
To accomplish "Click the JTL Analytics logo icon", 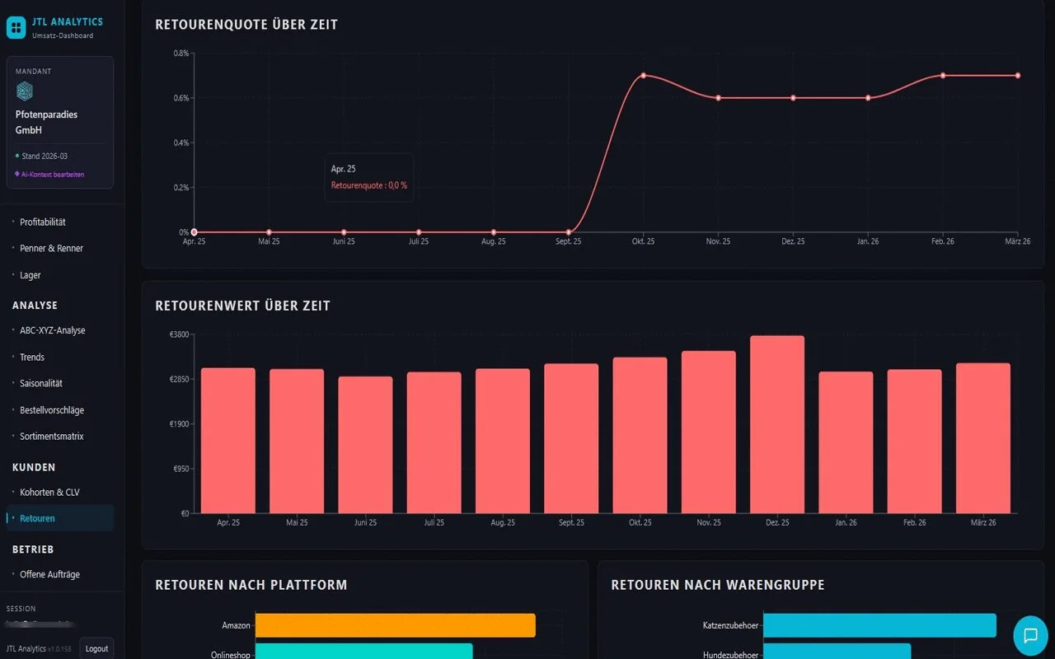I will 16,28.
